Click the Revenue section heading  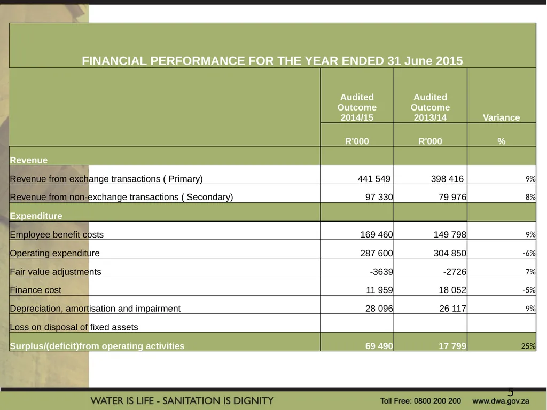[29, 160]
